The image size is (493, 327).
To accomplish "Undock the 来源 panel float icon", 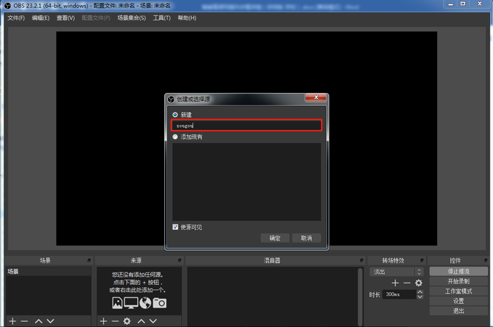I will click(180, 260).
